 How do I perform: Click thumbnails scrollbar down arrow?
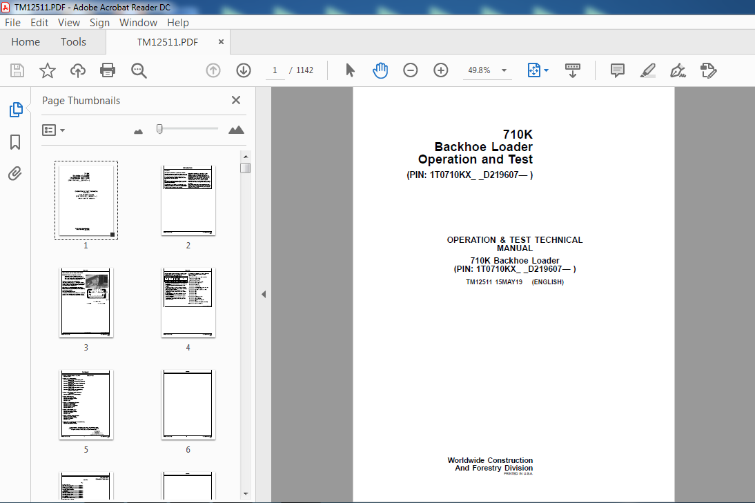pos(246,493)
